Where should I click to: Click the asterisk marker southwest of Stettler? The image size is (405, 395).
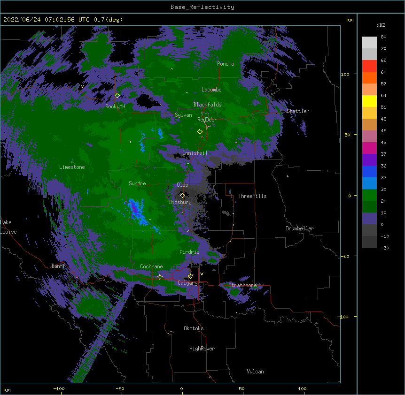pyautogui.click(x=236, y=142)
